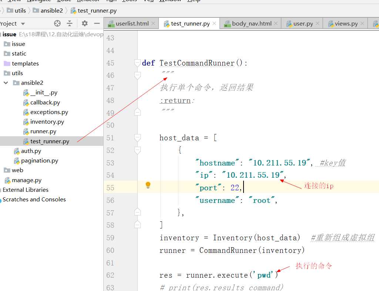Fold the docstring marker at line 46
379x291 pixels.
click(x=138, y=76)
